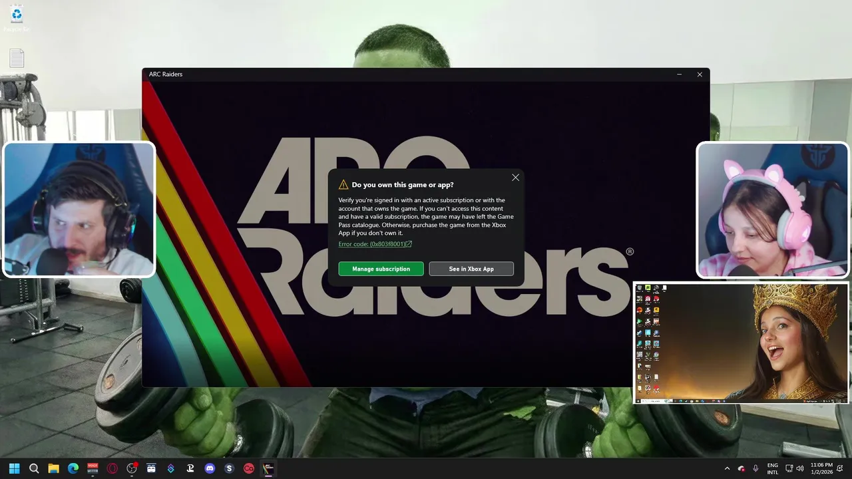
Task: Open Voicemeeter from the taskbar
Action: pos(93,468)
